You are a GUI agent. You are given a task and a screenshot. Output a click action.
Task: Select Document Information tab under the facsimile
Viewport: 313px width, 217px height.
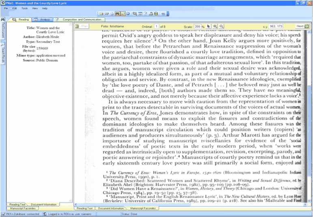click(x=111, y=208)
